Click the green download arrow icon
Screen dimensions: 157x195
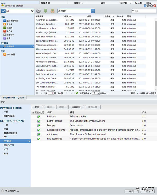point(46,11)
